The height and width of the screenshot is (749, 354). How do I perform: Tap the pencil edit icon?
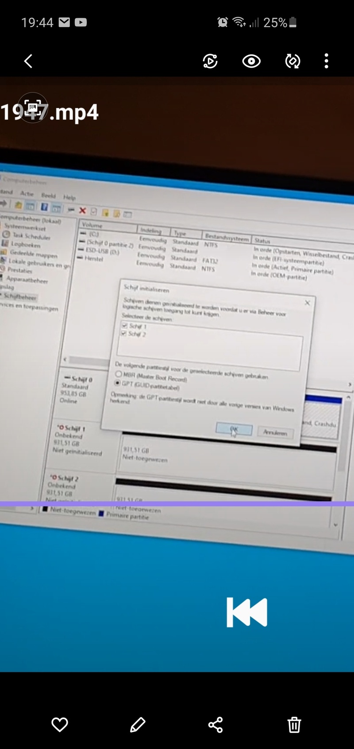(138, 725)
